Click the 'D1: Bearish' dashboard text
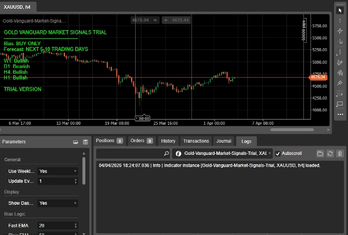The width and height of the screenshot is (348, 235). [x=17, y=66]
